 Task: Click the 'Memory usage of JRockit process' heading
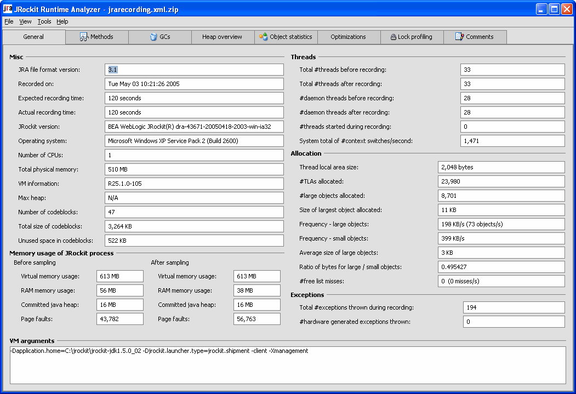[x=61, y=253]
